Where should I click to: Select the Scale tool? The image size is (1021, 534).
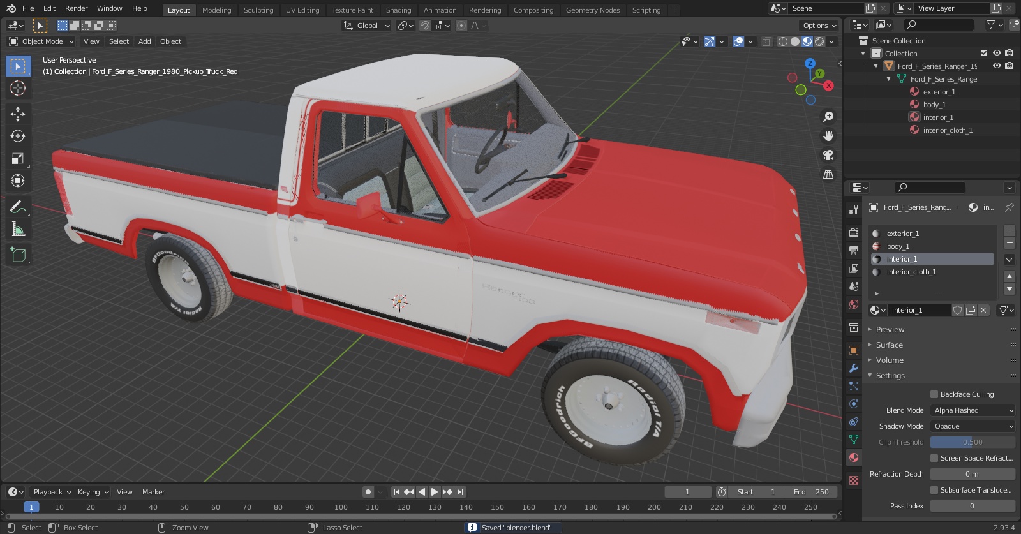18,158
